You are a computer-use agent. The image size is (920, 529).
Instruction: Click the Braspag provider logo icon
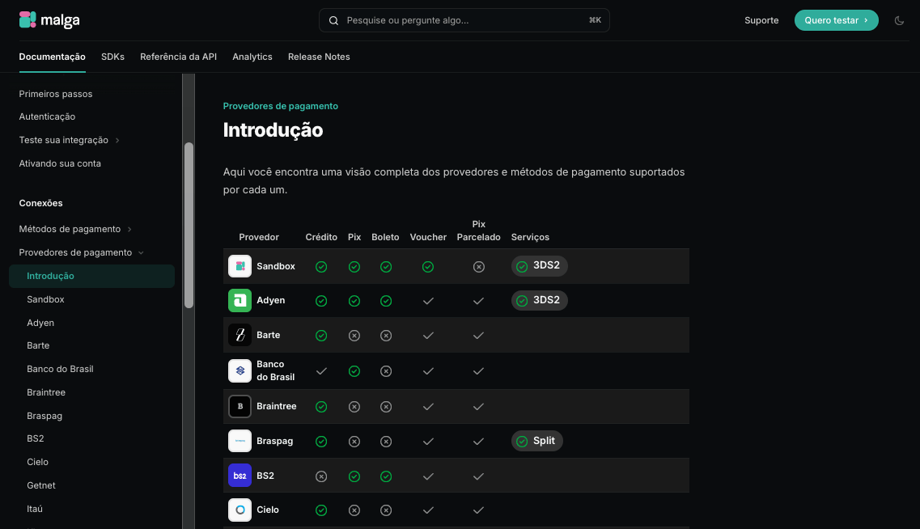(240, 441)
